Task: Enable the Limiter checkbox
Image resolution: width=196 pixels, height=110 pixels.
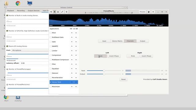Action: (x=51, y=51)
